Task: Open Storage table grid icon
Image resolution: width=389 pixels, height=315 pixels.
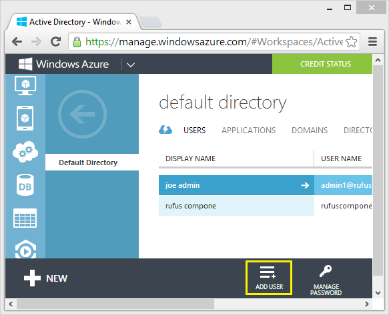Action: [25, 218]
